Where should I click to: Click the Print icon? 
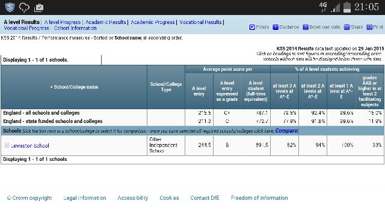[369, 27]
